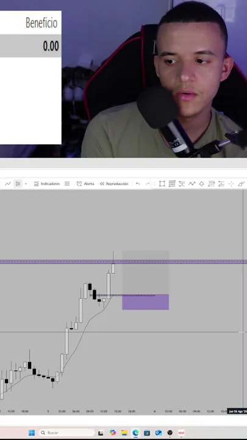Select the crosshair cursor icon

(231, 184)
